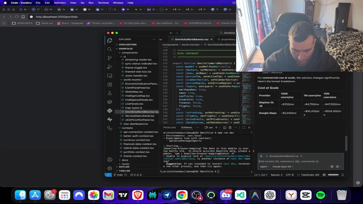Switch to the PROBLEMS panel tab
Viewport: 363px width, 204px height.
pos(169,127)
